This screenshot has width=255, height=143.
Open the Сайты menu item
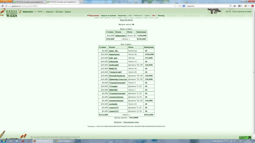[x=147, y=16]
